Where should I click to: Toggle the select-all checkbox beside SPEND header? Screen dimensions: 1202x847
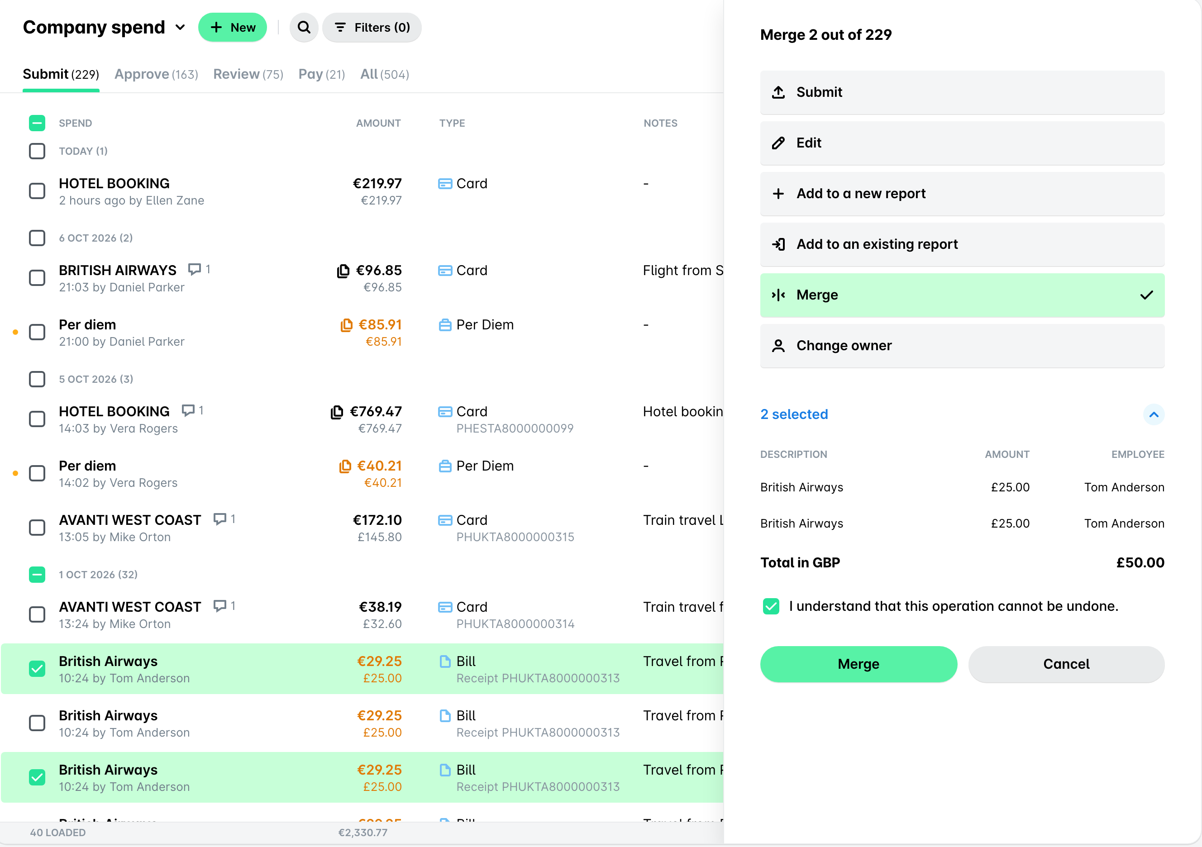(37, 123)
